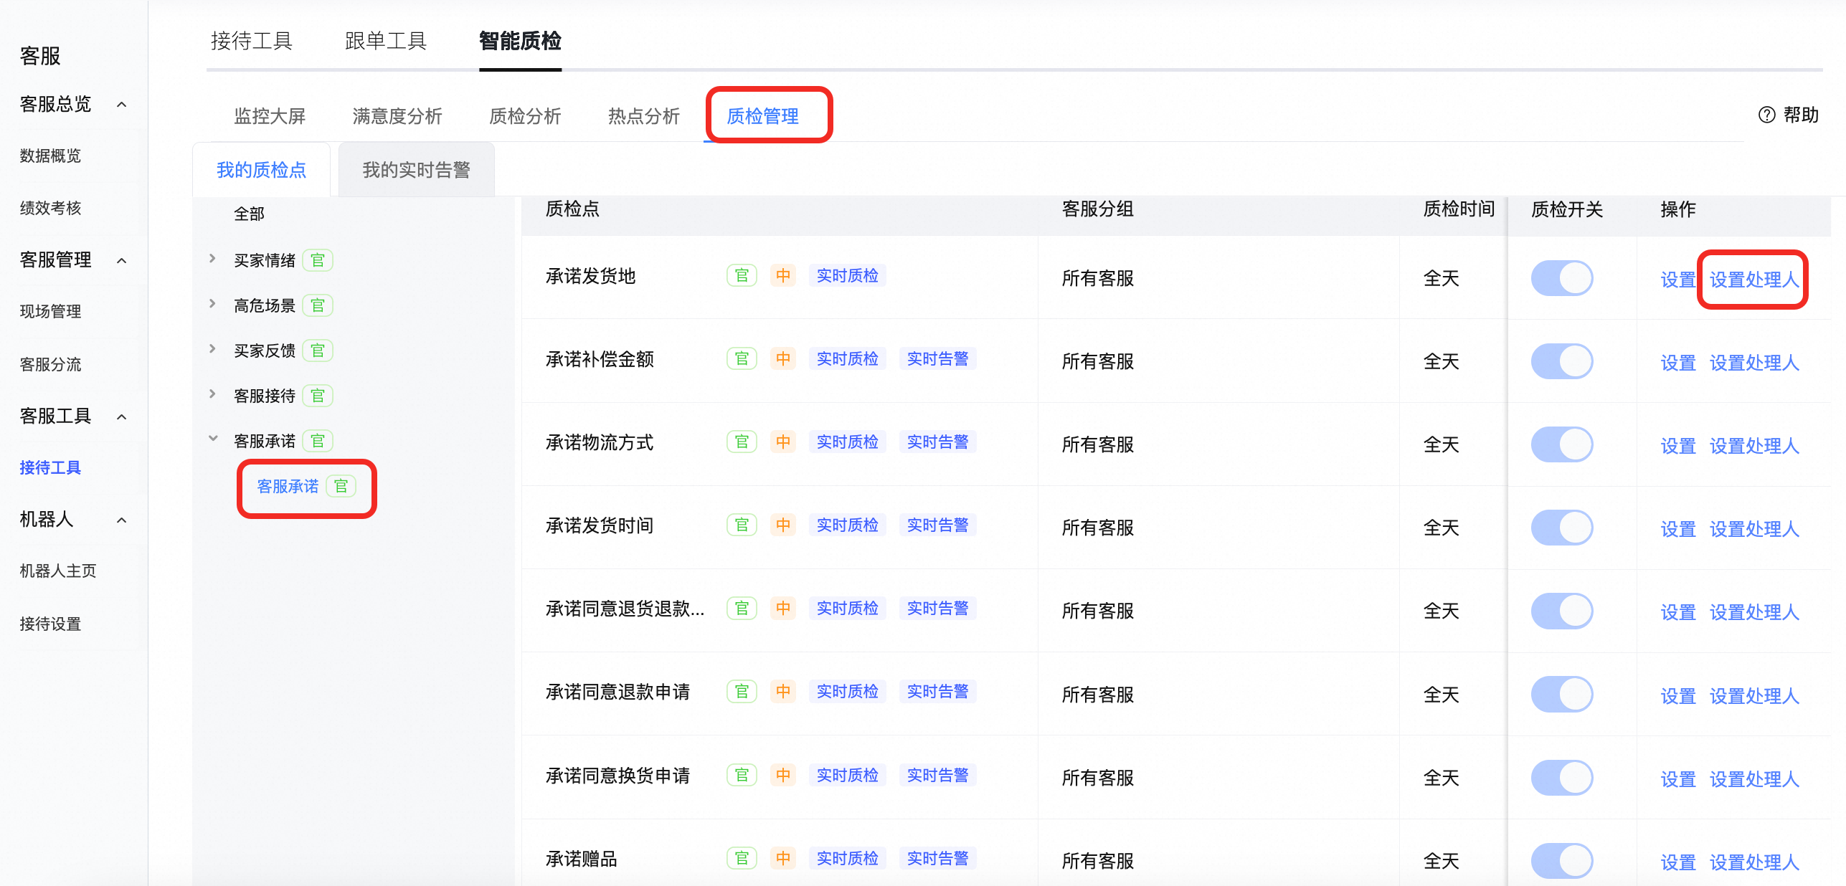Switch to the 跟单工具 top tab
This screenshot has width=1846, height=886.
click(x=386, y=41)
